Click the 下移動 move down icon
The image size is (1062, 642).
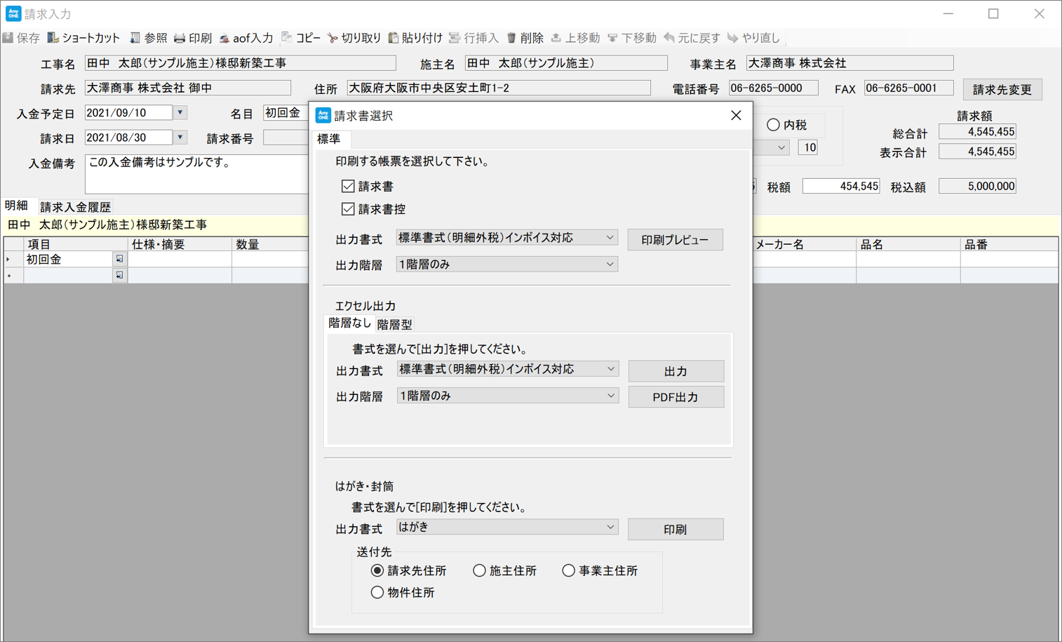pos(612,38)
